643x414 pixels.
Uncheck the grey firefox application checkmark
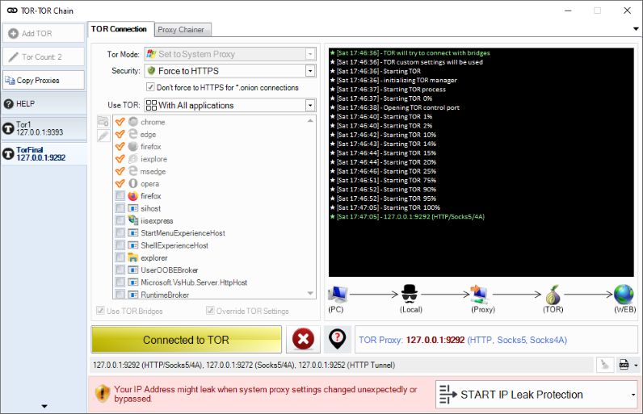(120, 146)
